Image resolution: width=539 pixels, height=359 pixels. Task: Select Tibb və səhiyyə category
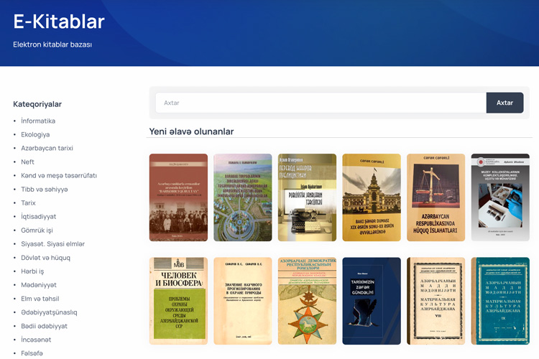pyautogui.click(x=45, y=189)
